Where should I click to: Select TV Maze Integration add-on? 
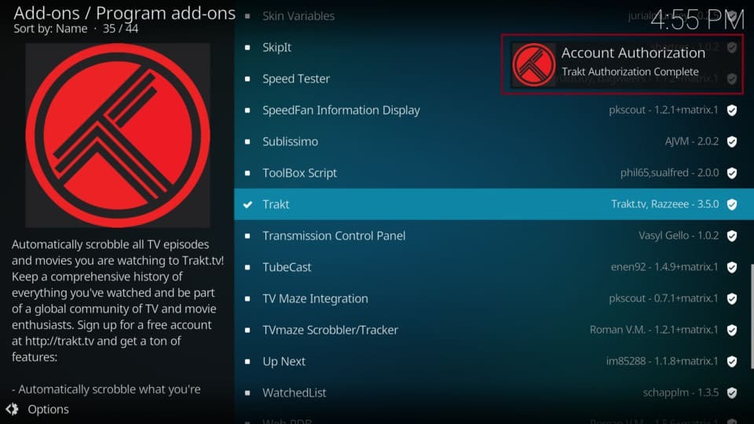click(494, 298)
